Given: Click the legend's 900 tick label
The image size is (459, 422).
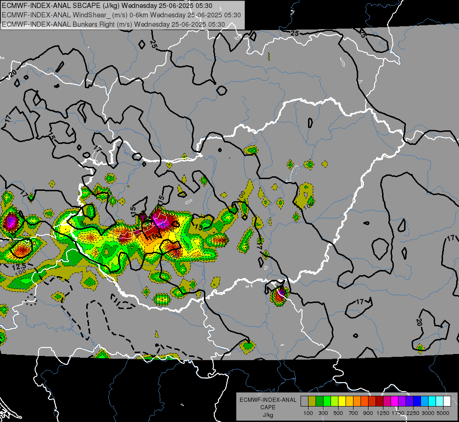Looking at the screenshot, I should click(x=368, y=413).
